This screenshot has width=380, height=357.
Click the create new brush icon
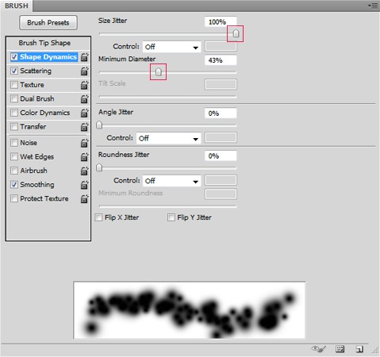359,349
